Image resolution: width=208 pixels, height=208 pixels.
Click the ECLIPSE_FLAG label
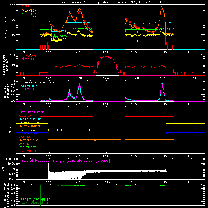point(28,133)
